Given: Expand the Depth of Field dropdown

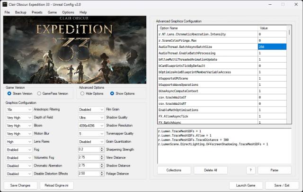Looking at the screenshot, I should tap(19, 118).
